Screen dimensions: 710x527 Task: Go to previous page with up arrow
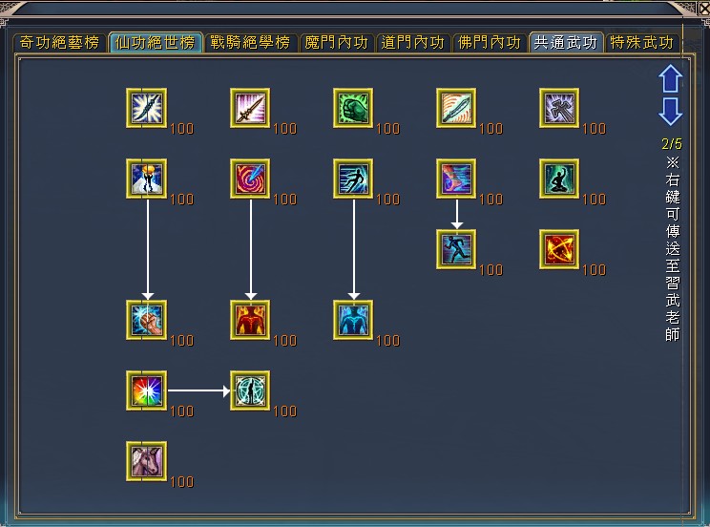pos(671,78)
